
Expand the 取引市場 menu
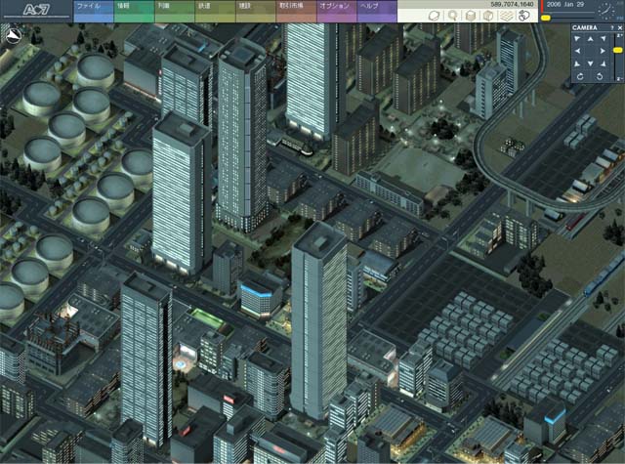(x=290, y=6)
